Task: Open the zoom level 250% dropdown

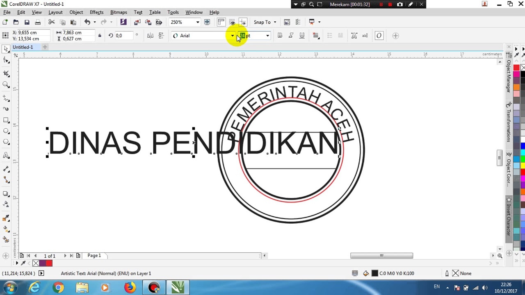Action: pos(198,22)
